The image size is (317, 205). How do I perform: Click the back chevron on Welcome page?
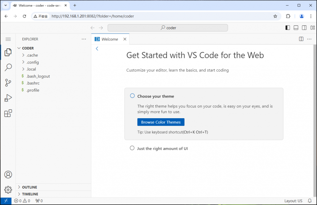97,48
